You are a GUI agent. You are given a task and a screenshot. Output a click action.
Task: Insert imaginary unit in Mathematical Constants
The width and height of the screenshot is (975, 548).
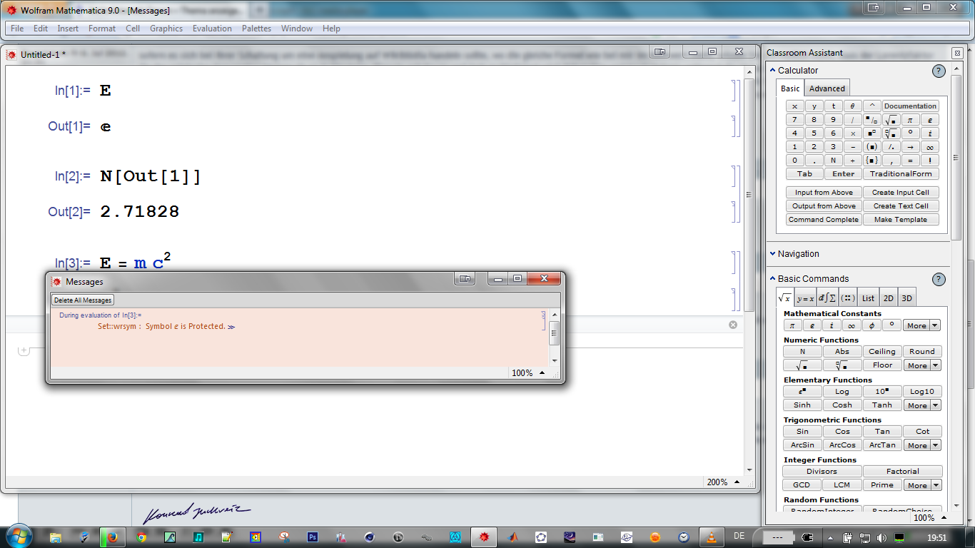(x=832, y=325)
